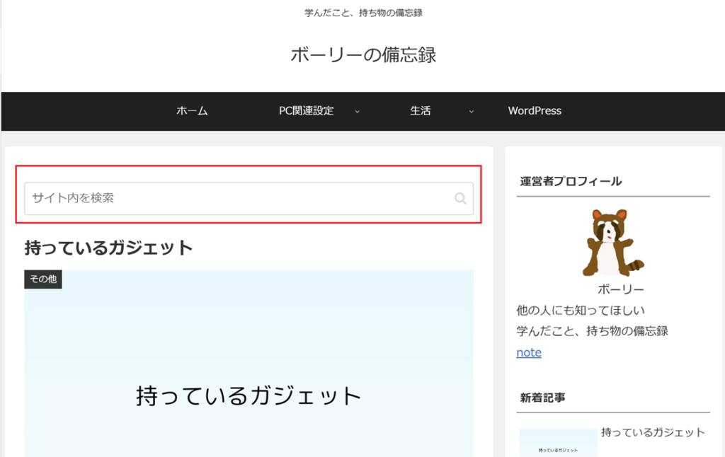725x457 pixels.
Task: Open the note link in the profile
Action: pos(529,352)
